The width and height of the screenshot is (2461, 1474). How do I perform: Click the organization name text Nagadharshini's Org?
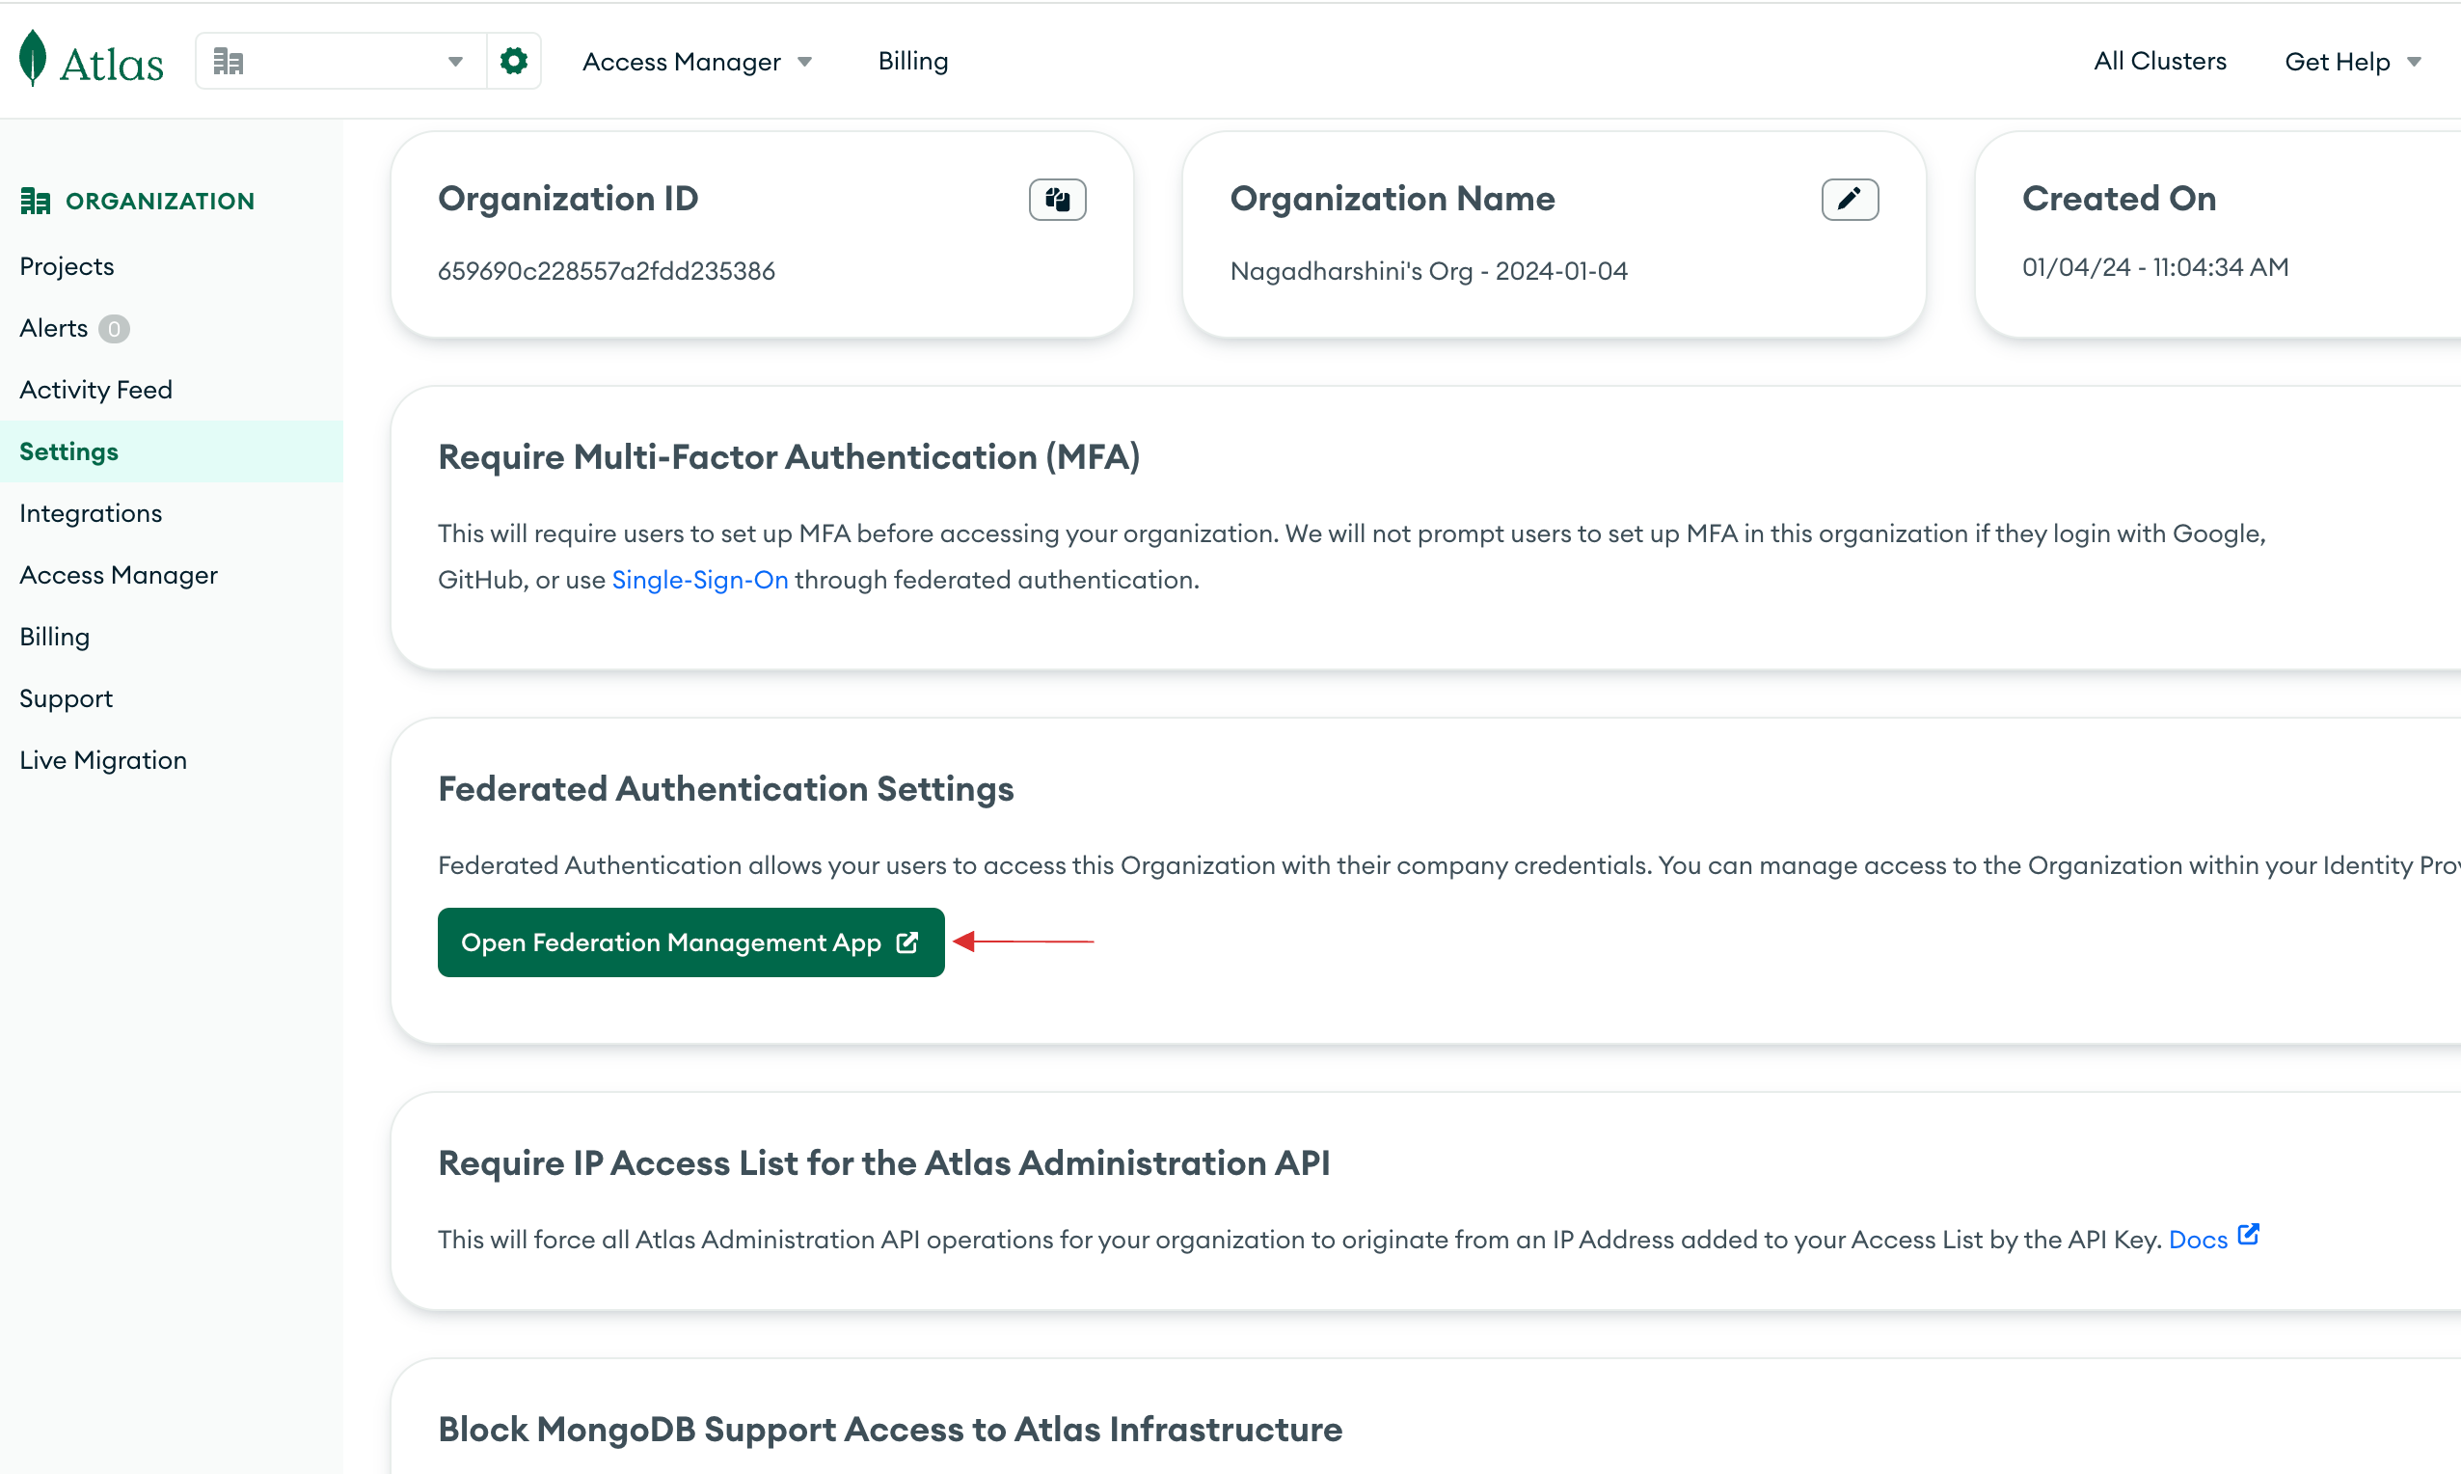pos(1427,270)
